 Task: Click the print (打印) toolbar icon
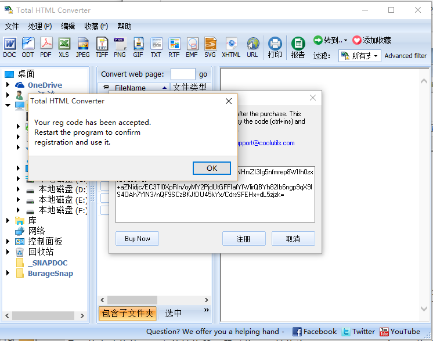[275, 47]
